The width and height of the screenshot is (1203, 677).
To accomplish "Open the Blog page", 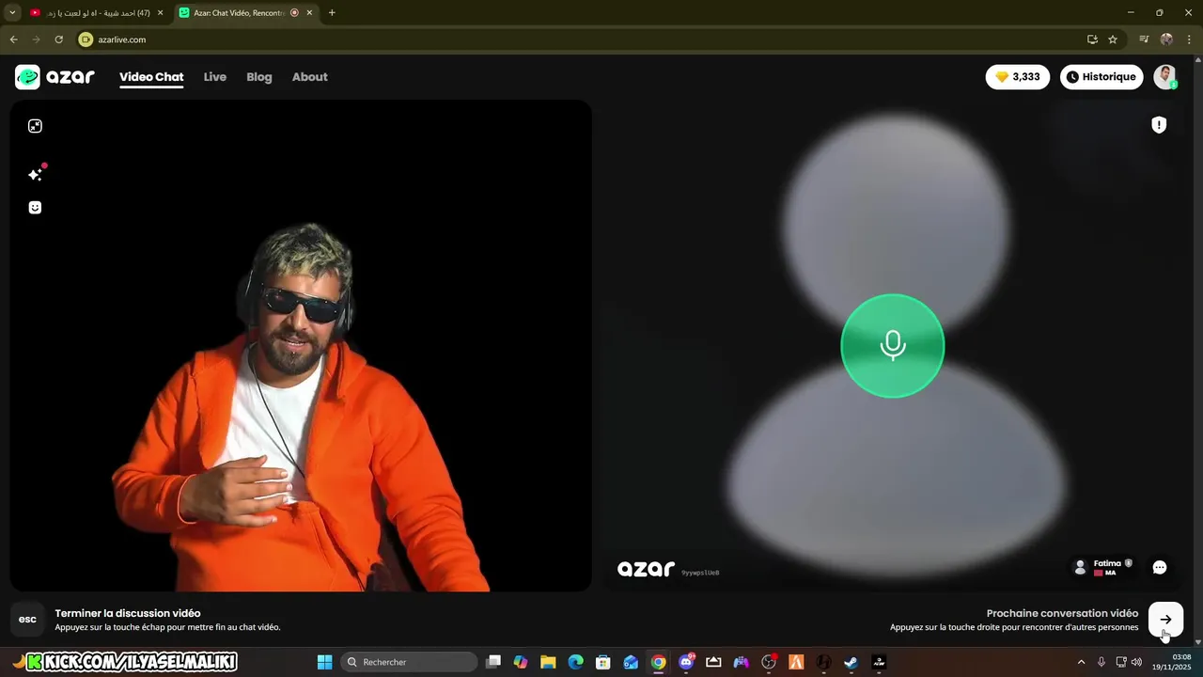I will (259, 77).
